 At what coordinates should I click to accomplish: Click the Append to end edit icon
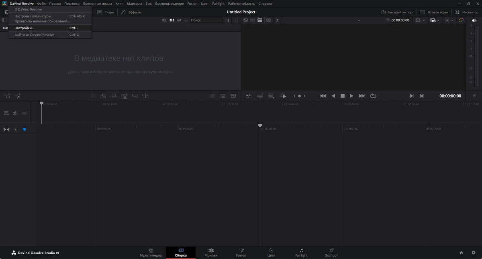tap(103, 96)
